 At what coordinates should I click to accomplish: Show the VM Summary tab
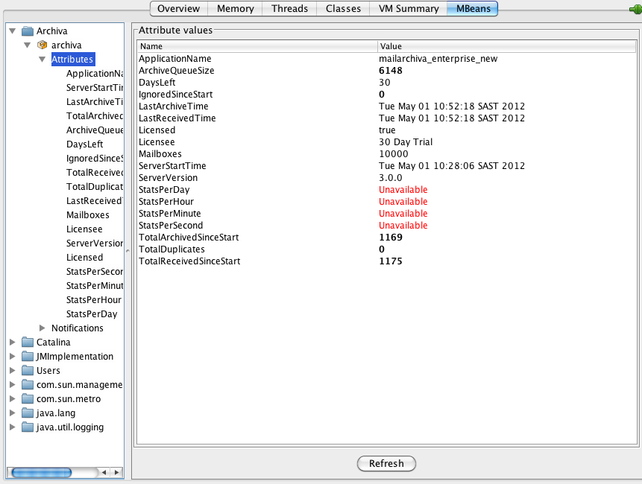click(x=409, y=9)
